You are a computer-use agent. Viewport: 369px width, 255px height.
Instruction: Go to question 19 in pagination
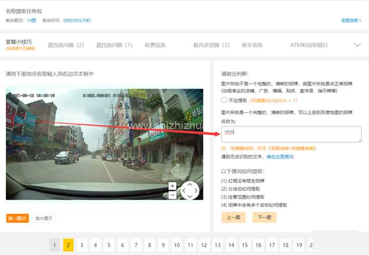click(x=299, y=245)
